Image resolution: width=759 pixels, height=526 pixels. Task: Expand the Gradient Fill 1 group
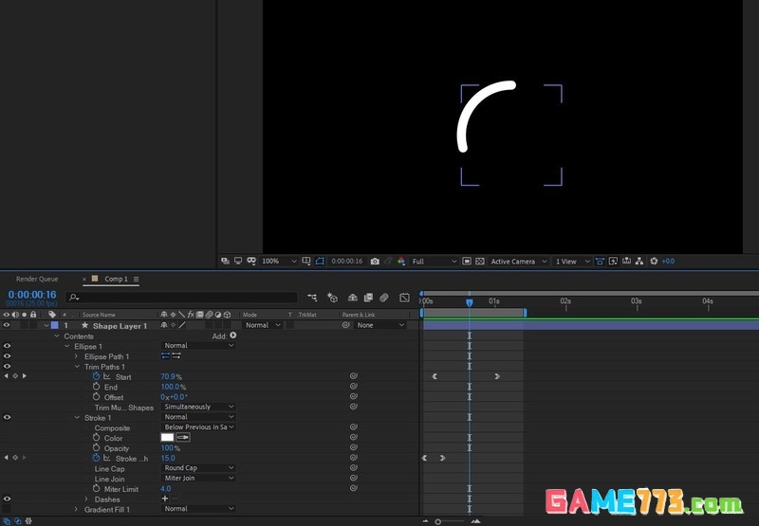pos(76,509)
